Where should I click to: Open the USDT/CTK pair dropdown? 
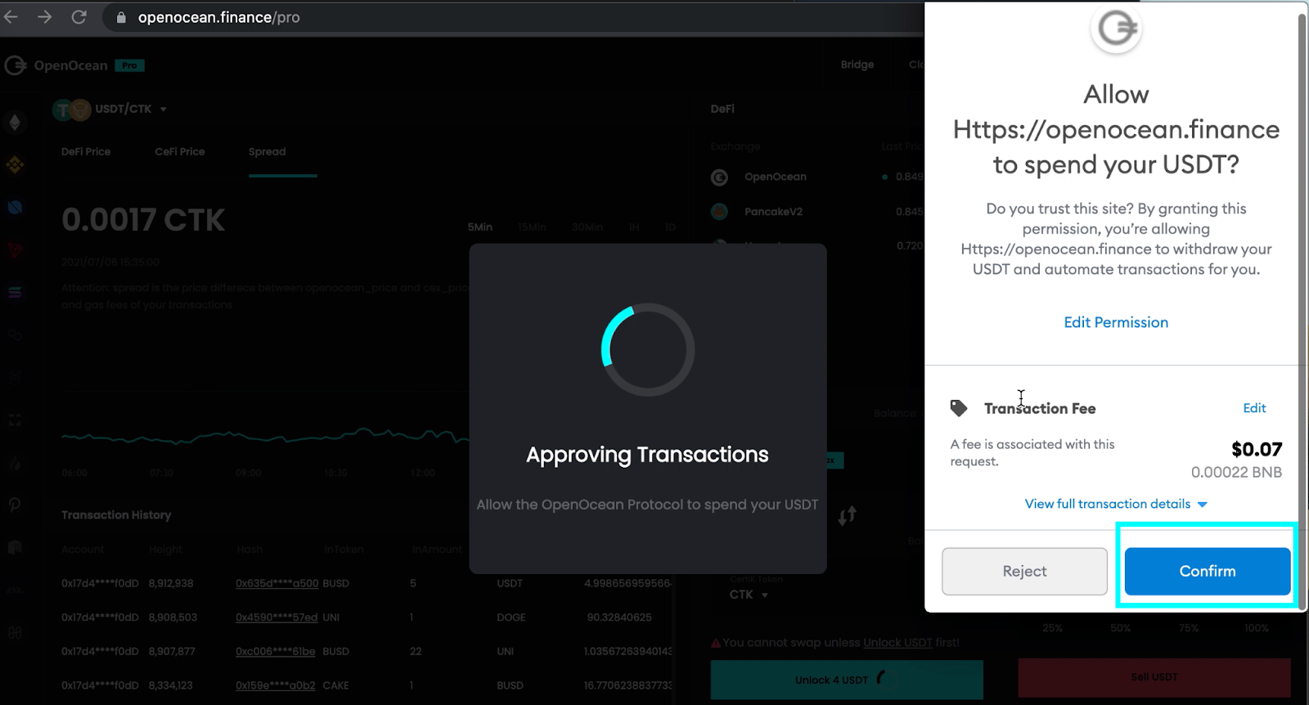[162, 109]
